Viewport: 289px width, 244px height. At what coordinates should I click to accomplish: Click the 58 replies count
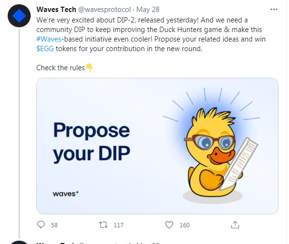pyautogui.click(x=54, y=225)
